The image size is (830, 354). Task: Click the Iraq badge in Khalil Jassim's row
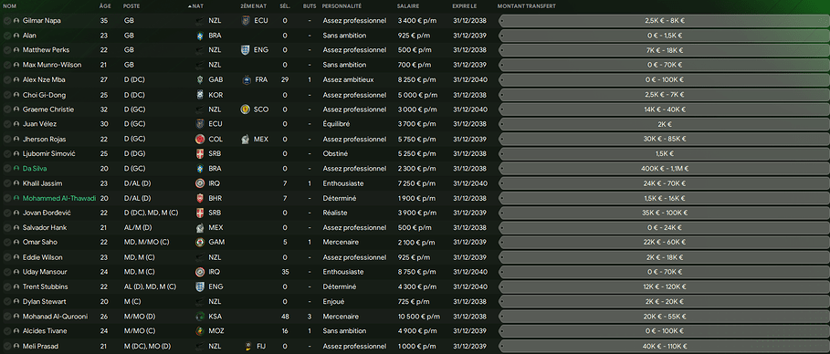pos(200,183)
